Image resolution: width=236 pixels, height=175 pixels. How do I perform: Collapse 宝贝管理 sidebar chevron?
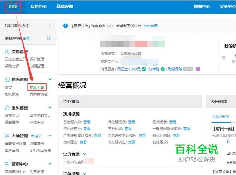(50, 107)
